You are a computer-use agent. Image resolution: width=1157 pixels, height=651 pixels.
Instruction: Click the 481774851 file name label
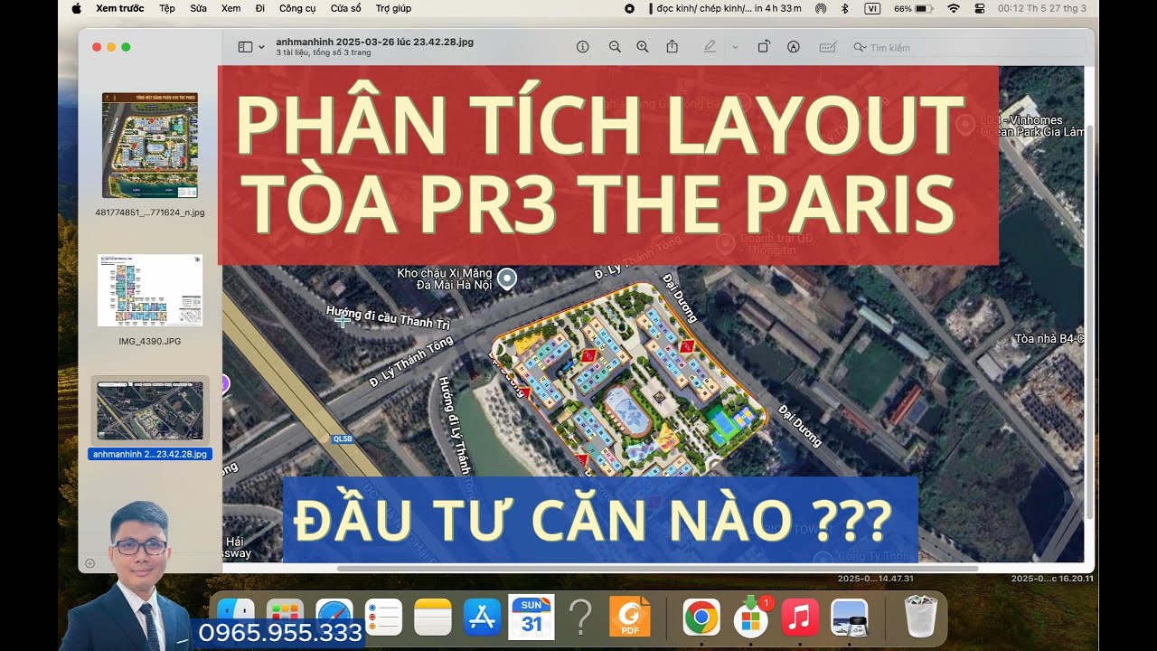150,212
